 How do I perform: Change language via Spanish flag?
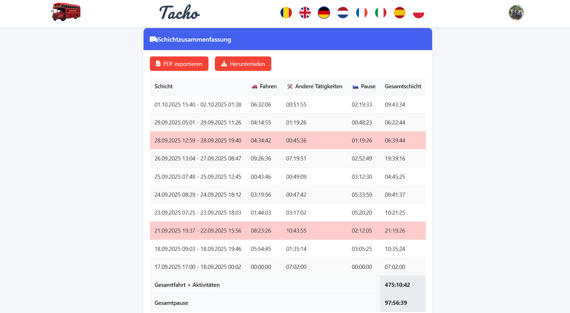tap(399, 13)
